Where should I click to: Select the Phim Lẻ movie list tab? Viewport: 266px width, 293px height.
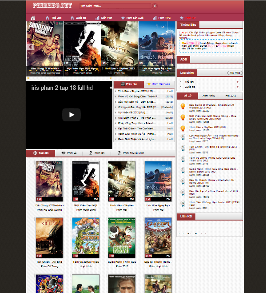click(69, 153)
